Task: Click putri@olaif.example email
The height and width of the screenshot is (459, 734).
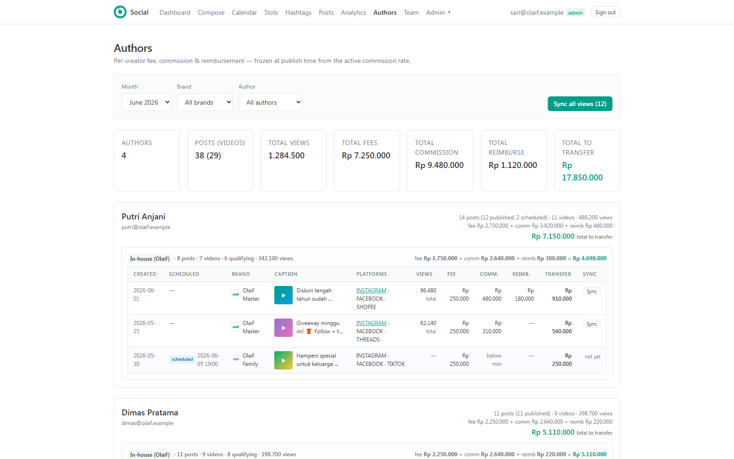Action: (x=146, y=227)
